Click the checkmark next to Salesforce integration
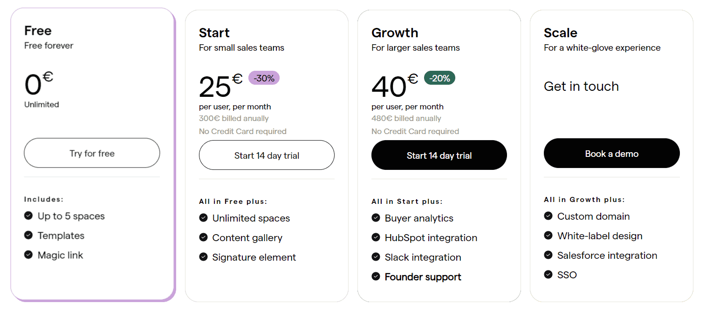This screenshot has width=706, height=310. (x=548, y=255)
